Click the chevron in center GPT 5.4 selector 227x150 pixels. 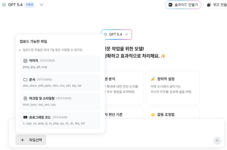click(x=127, y=34)
